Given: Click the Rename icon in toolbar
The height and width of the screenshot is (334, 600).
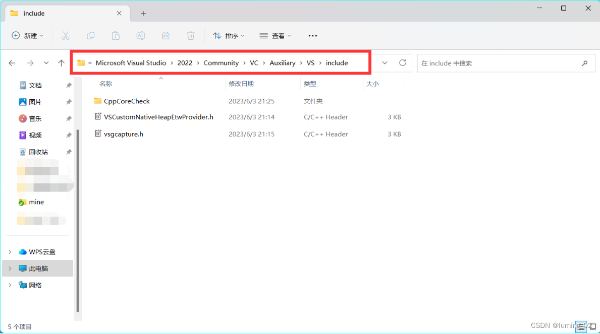Looking at the screenshot, I should [x=140, y=36].
